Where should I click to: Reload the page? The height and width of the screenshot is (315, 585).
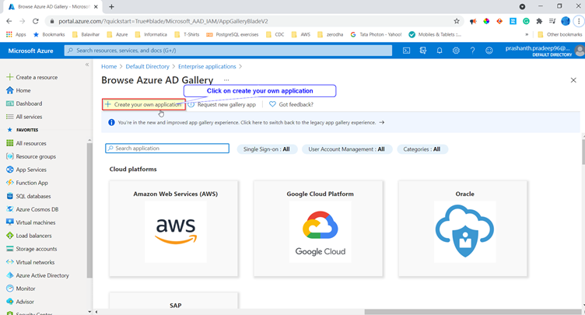click(36, 21)
